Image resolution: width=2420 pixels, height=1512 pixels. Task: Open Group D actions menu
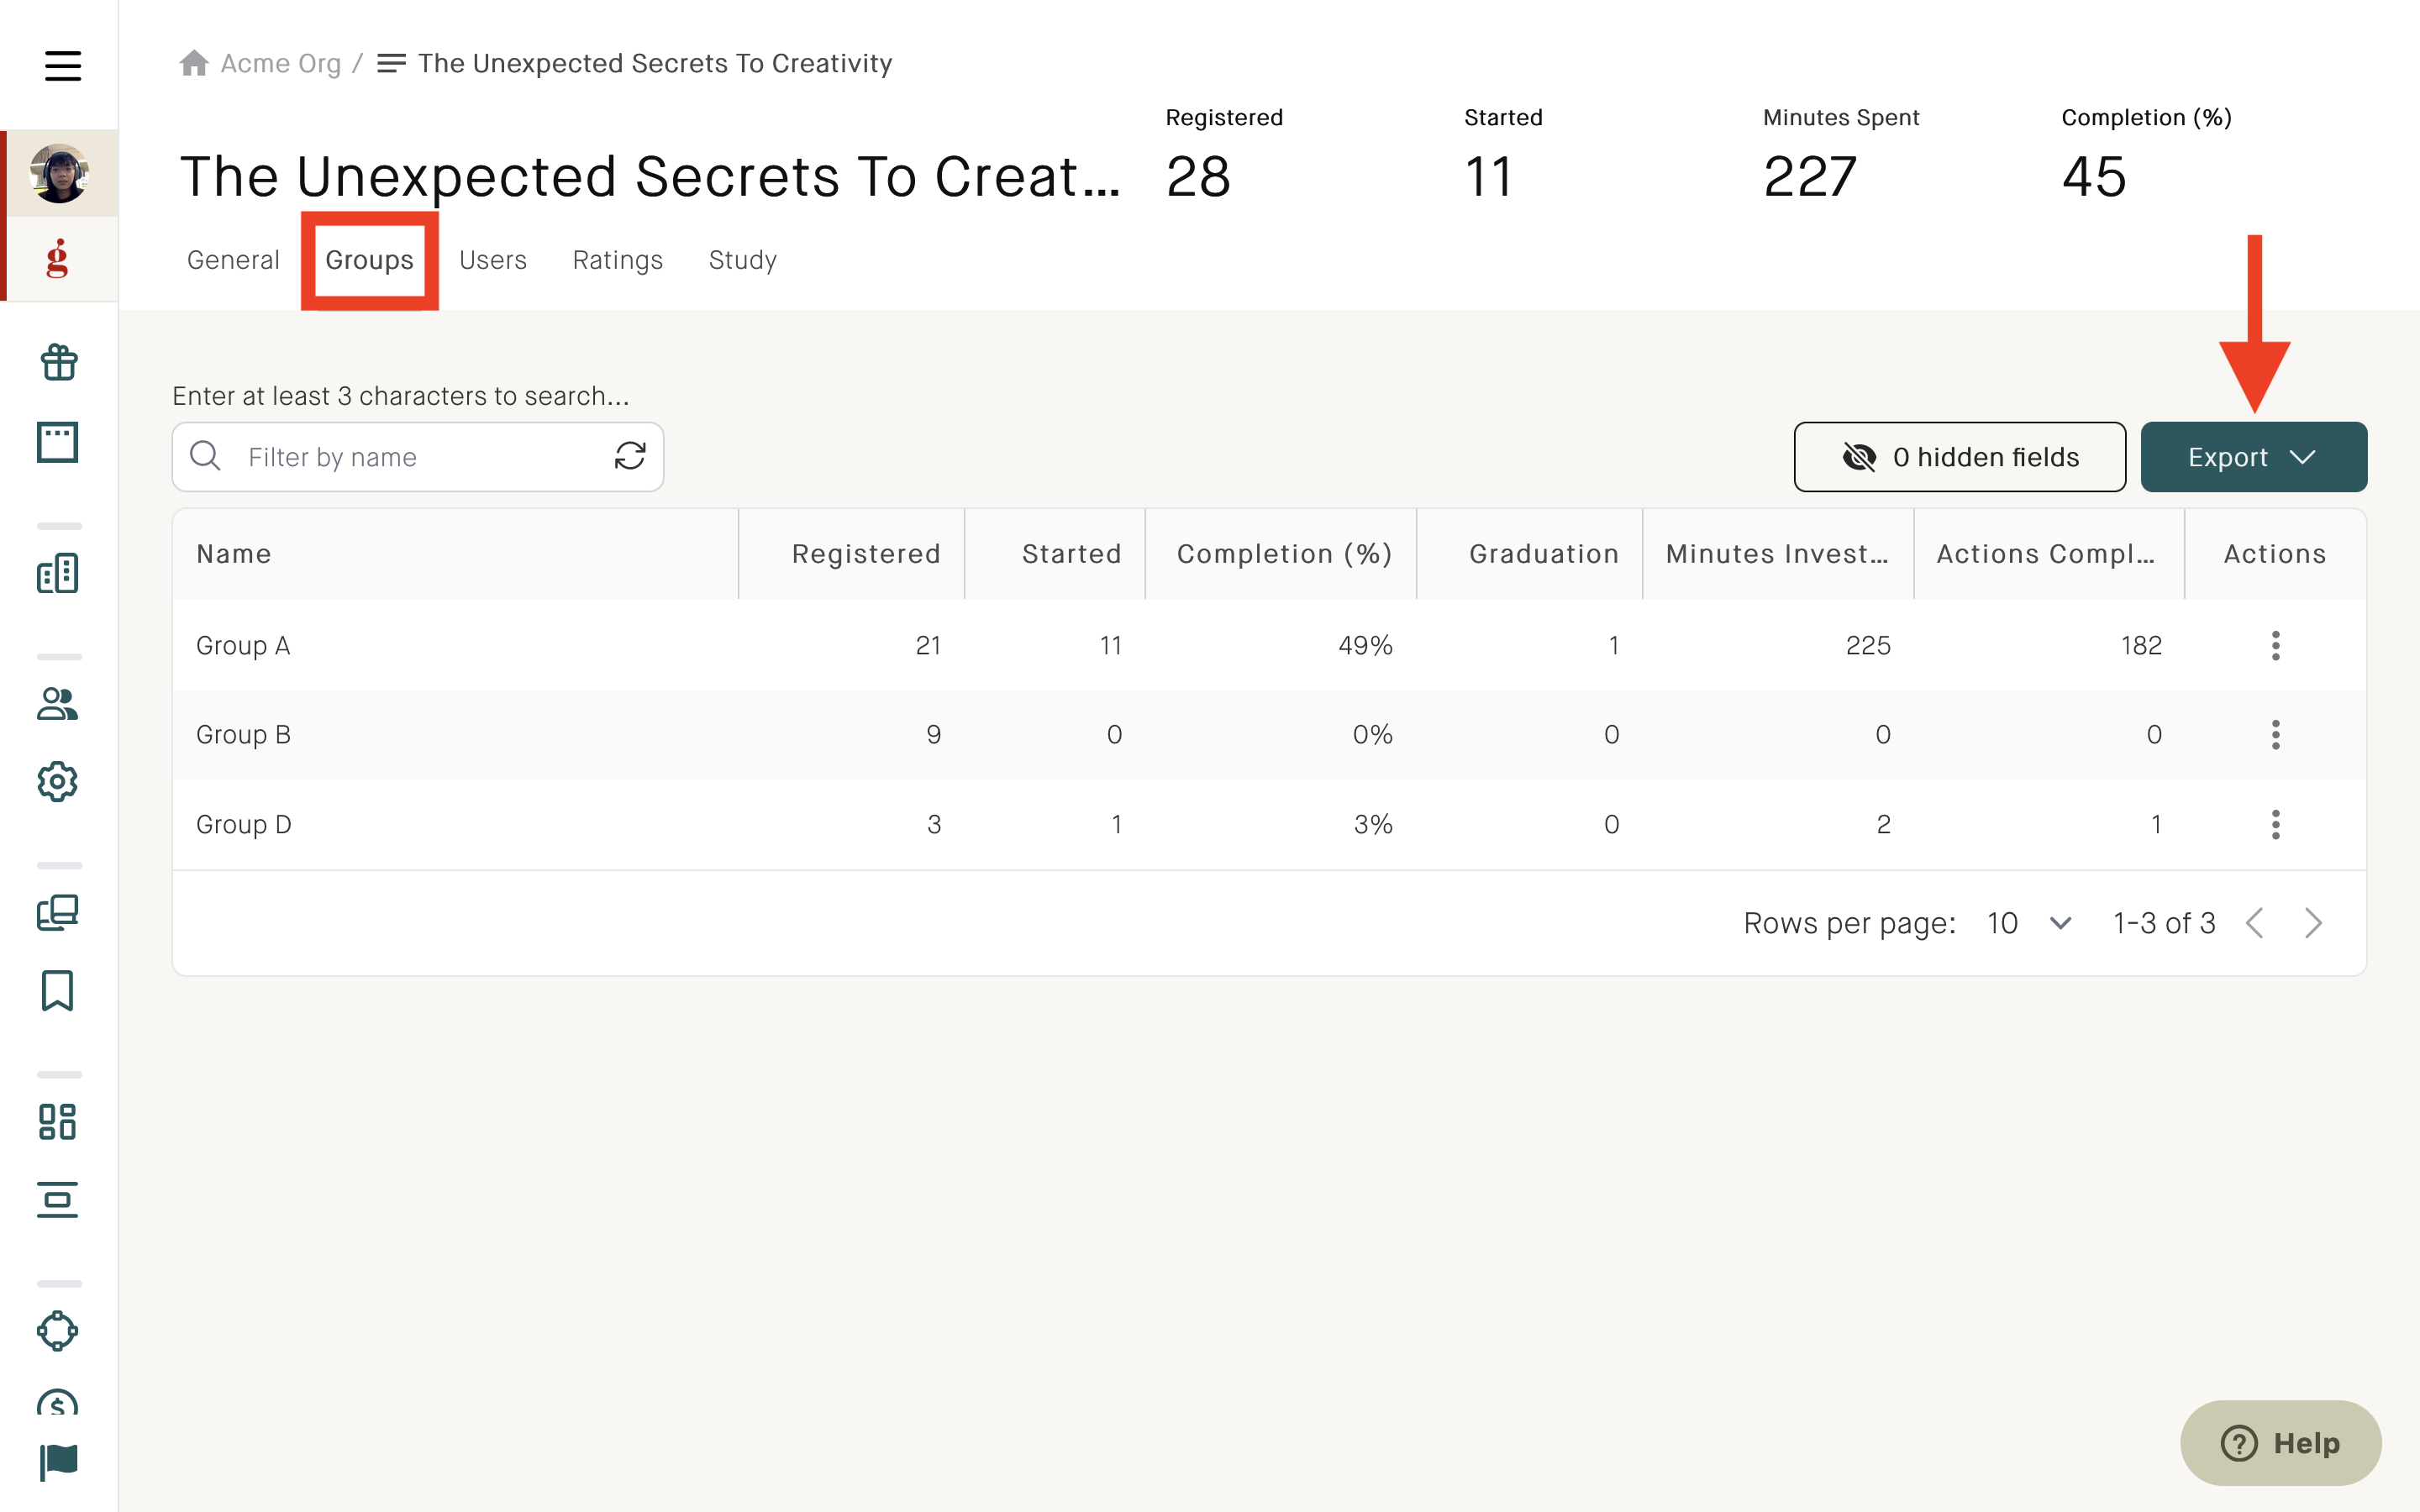(x=2275, y=824)
